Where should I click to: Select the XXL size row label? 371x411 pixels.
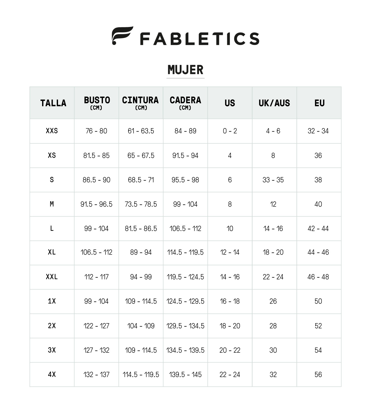52,277
